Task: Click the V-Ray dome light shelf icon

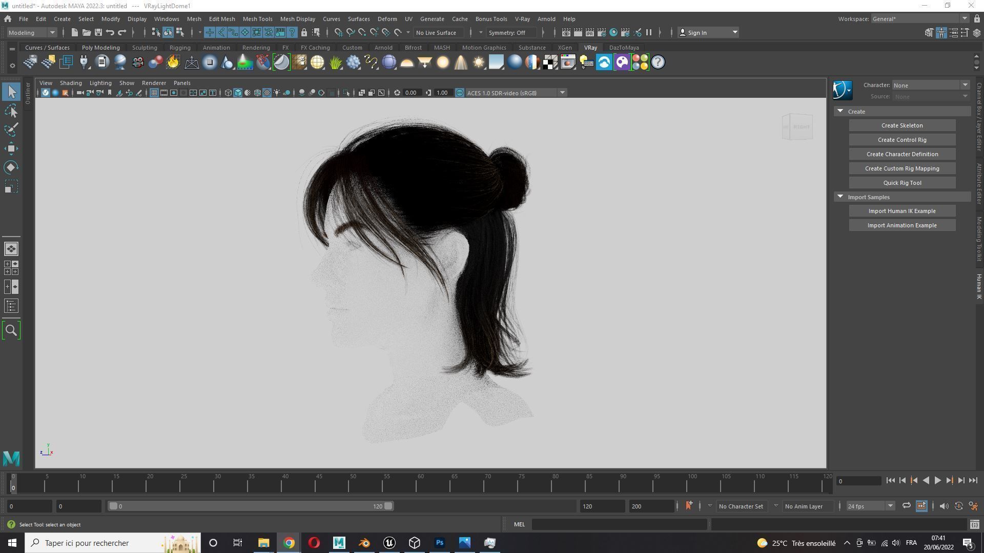Action: pos(407,62)
